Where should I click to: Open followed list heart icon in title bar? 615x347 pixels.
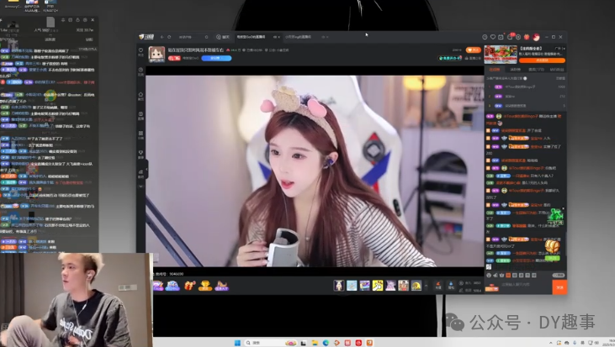click(x=493, y=37)
